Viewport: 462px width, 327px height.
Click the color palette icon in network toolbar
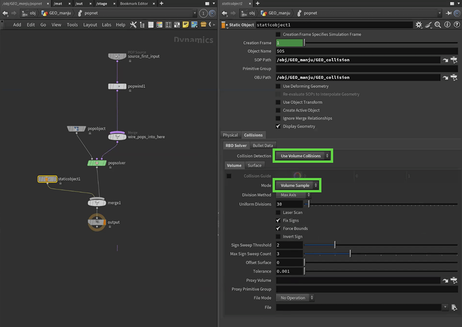pos(159,25)
